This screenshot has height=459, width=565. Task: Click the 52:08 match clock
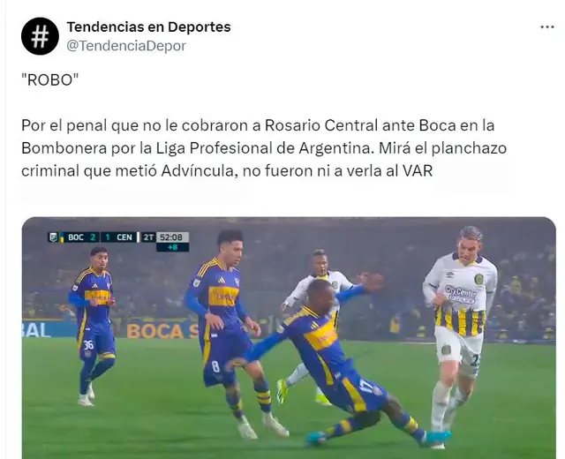172,237
